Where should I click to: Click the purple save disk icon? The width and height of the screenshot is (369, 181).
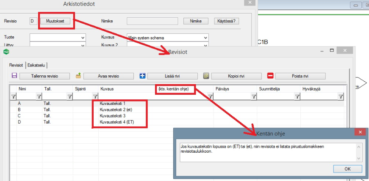[14, 76]
